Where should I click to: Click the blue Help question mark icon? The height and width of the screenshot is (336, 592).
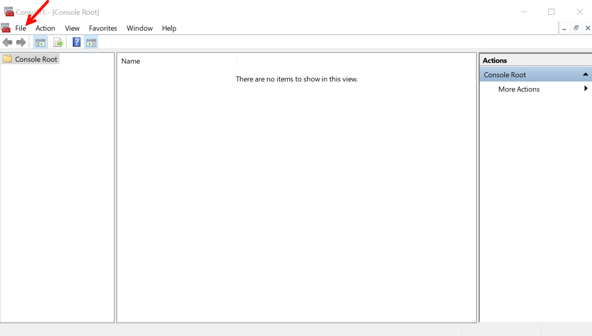(x=76, y=42)
